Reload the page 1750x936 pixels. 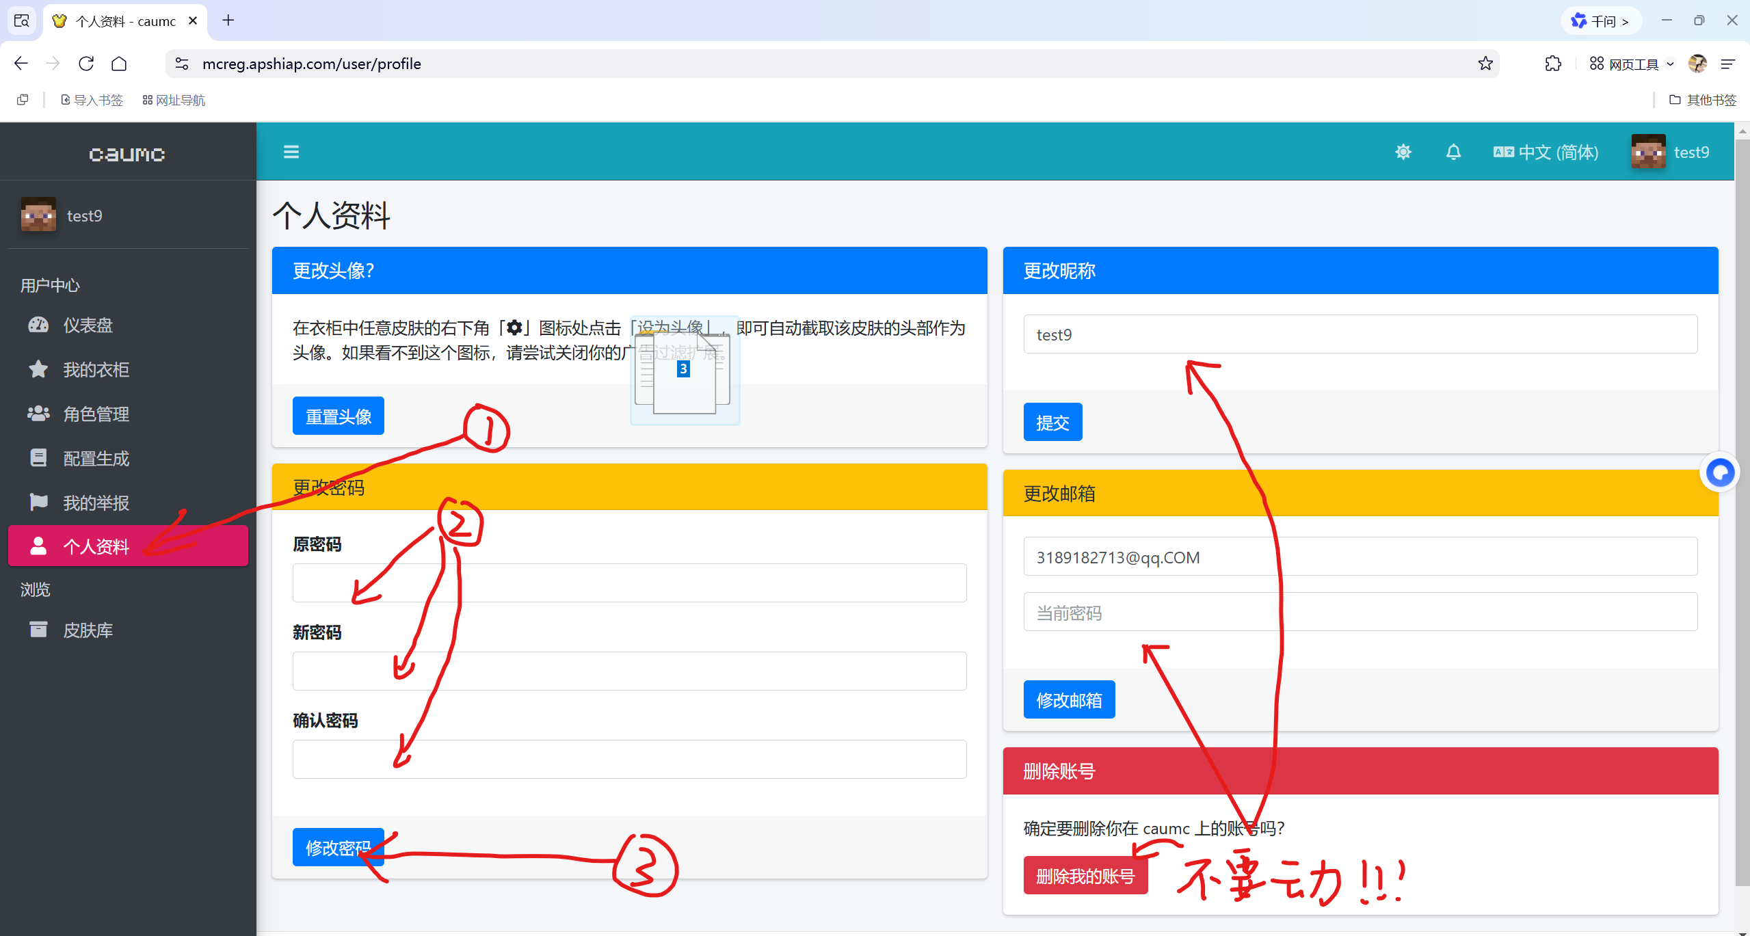pyautogui.click(x=86, y=64)
